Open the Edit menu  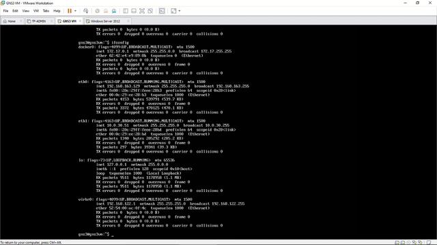(15, 11)
